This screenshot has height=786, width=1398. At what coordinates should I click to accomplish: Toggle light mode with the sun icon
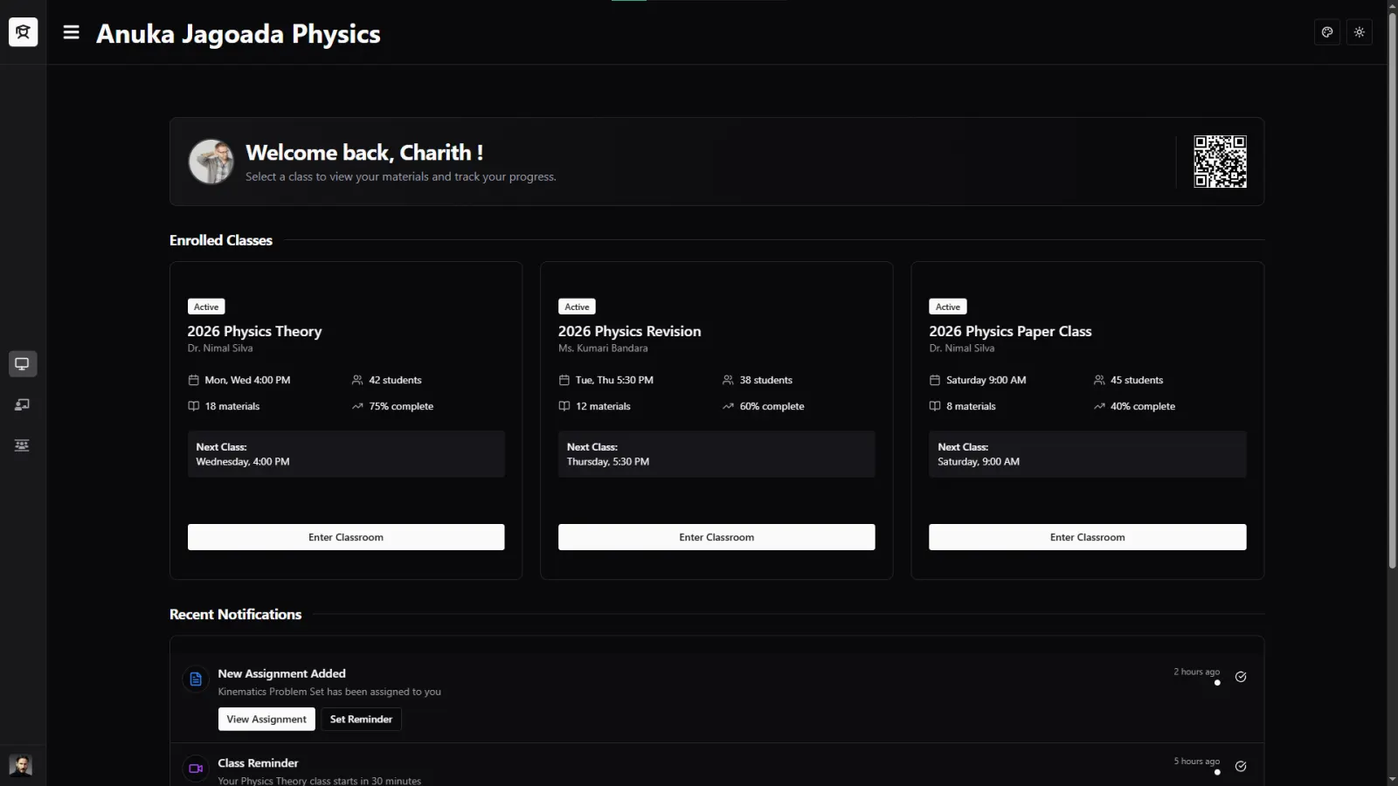pyautogui.click(x=1360, y=32)
